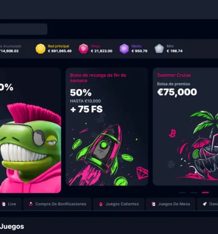Open the Bono de recarga de fin de semana card
Viewport: 218px width, 234px height.
tap(107, 127)
